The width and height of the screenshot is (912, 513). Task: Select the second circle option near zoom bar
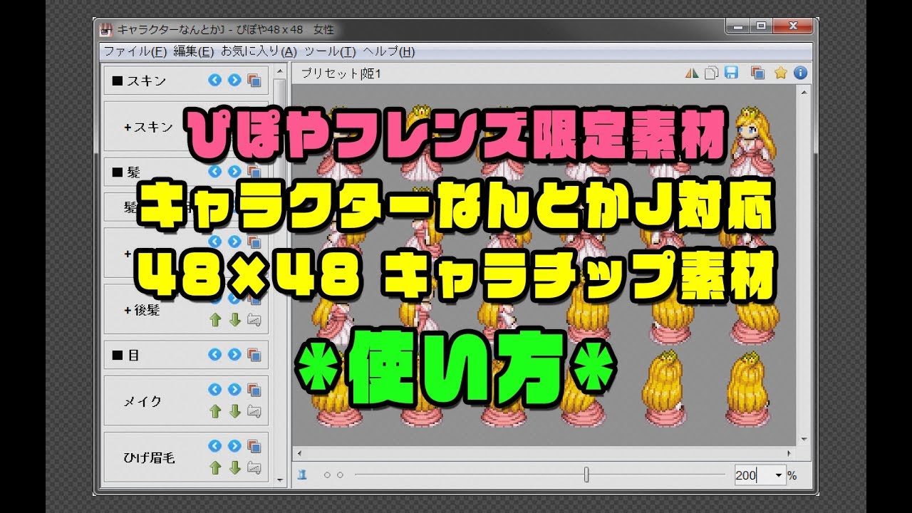point(340,474)
